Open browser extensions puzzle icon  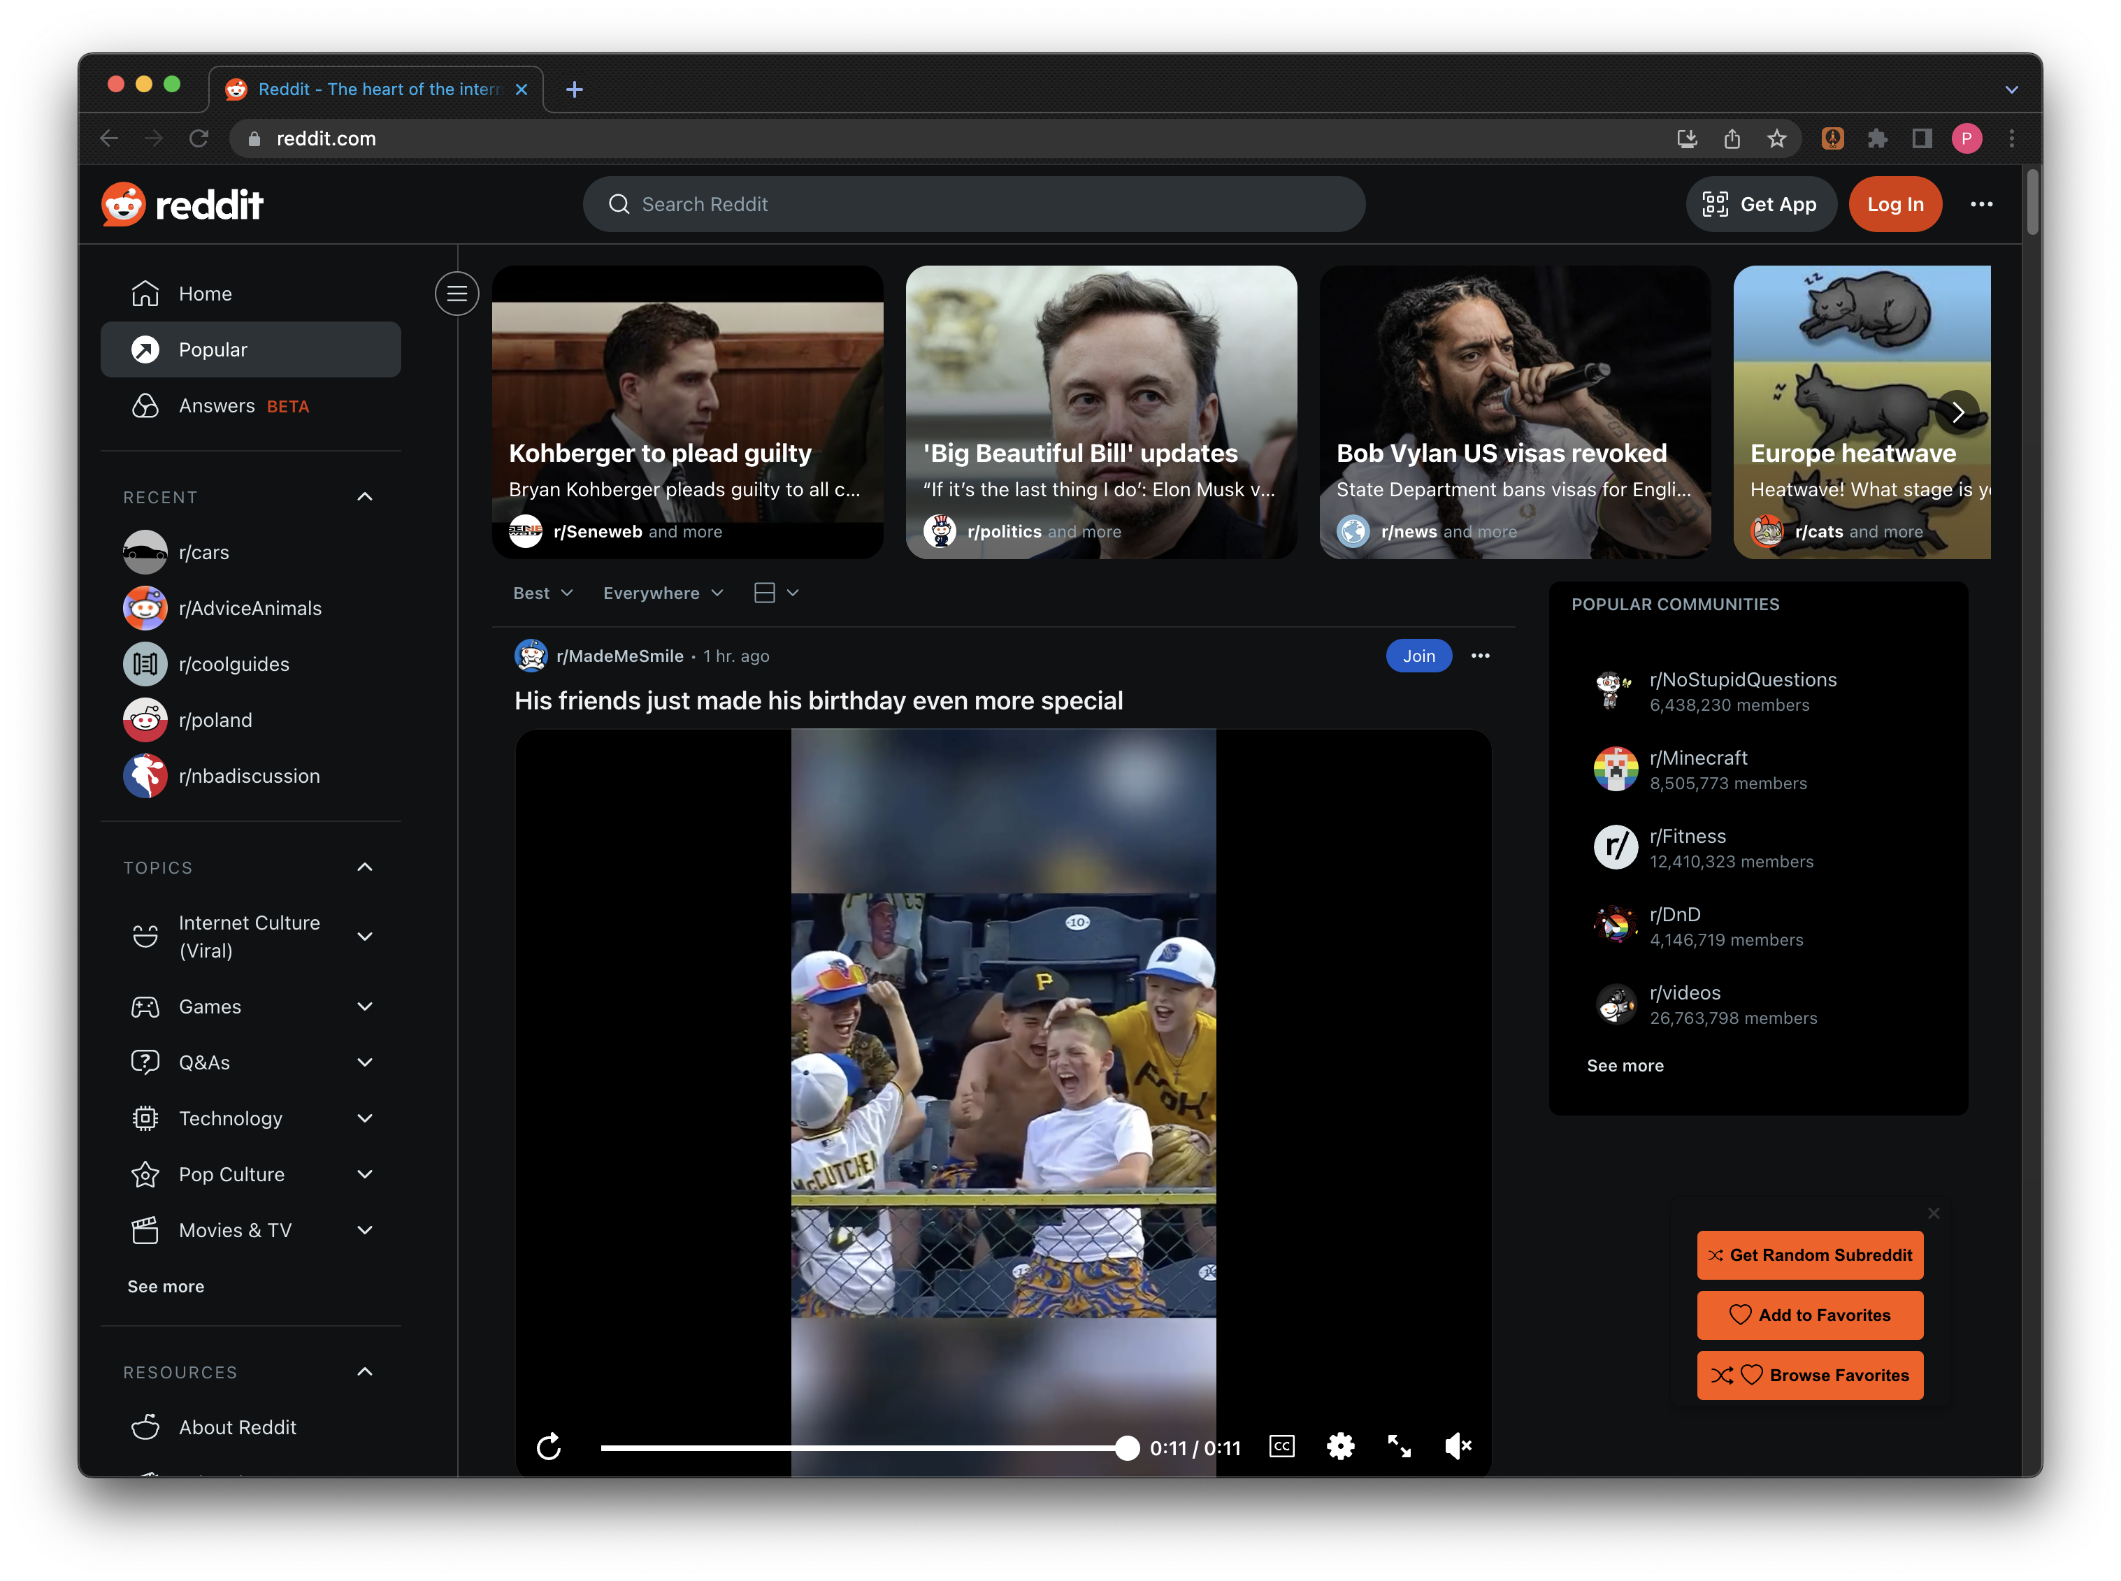coord(1876,139)
